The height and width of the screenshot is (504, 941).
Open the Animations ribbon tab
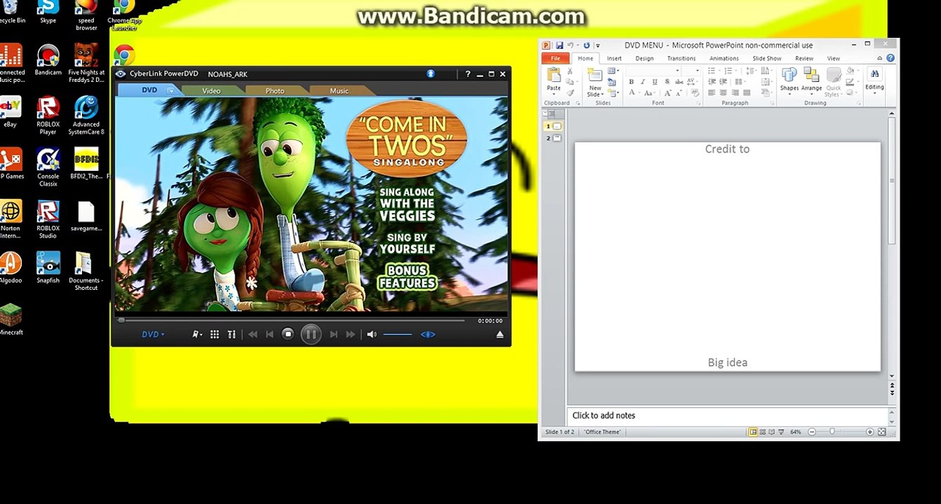tap(724, 58)
